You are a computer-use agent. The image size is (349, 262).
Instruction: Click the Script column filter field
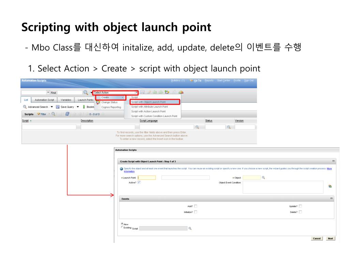[49, 127]
